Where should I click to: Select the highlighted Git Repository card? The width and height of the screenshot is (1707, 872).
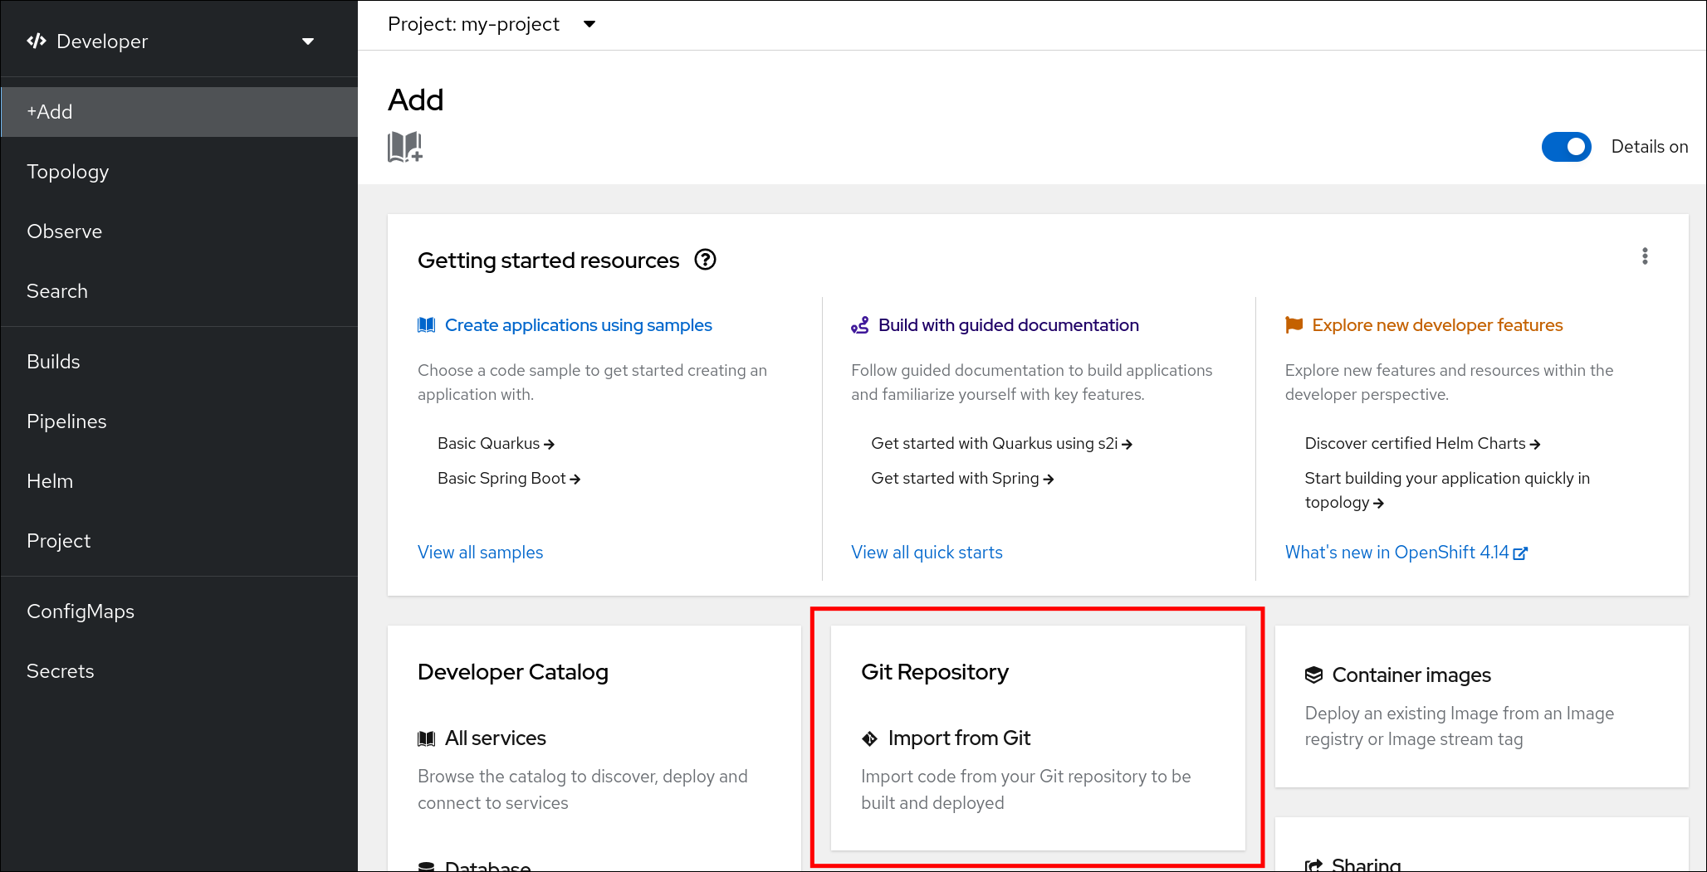tap(1036, 738)
